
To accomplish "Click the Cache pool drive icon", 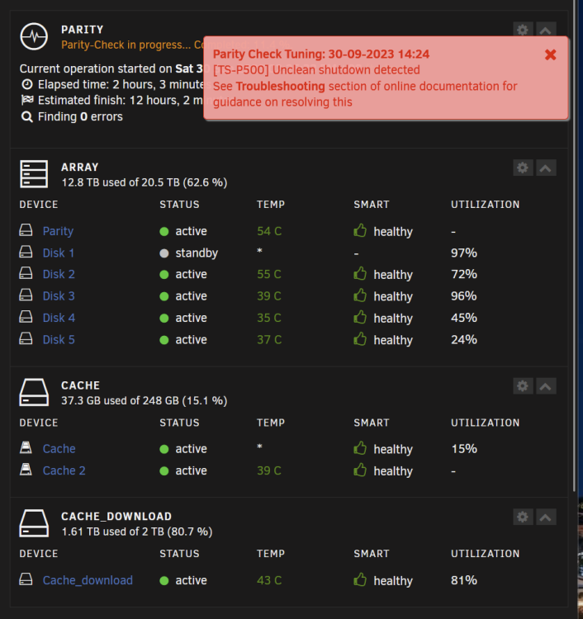I will pos(34,392).
